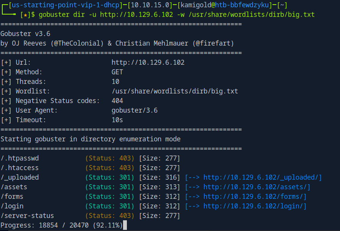Click the /server-status result entry

click(28, 216)
